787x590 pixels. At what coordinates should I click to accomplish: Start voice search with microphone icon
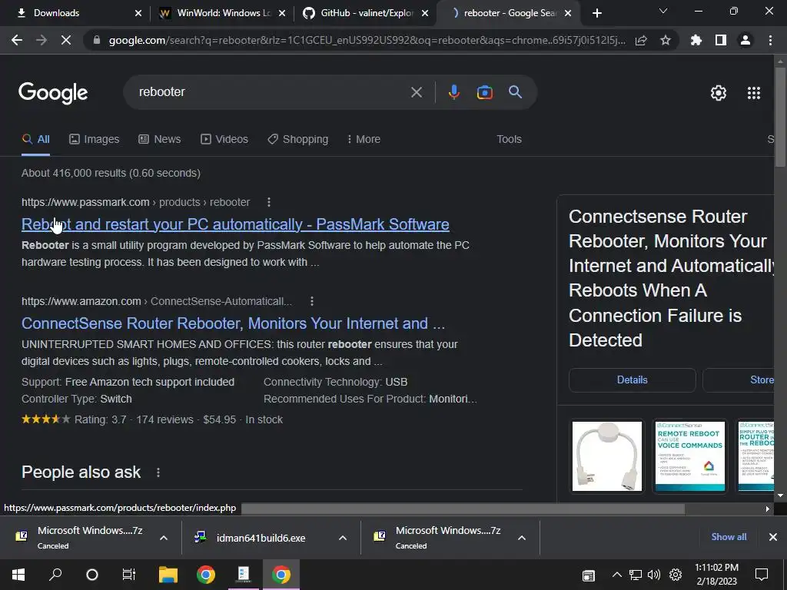pos(453,92)
